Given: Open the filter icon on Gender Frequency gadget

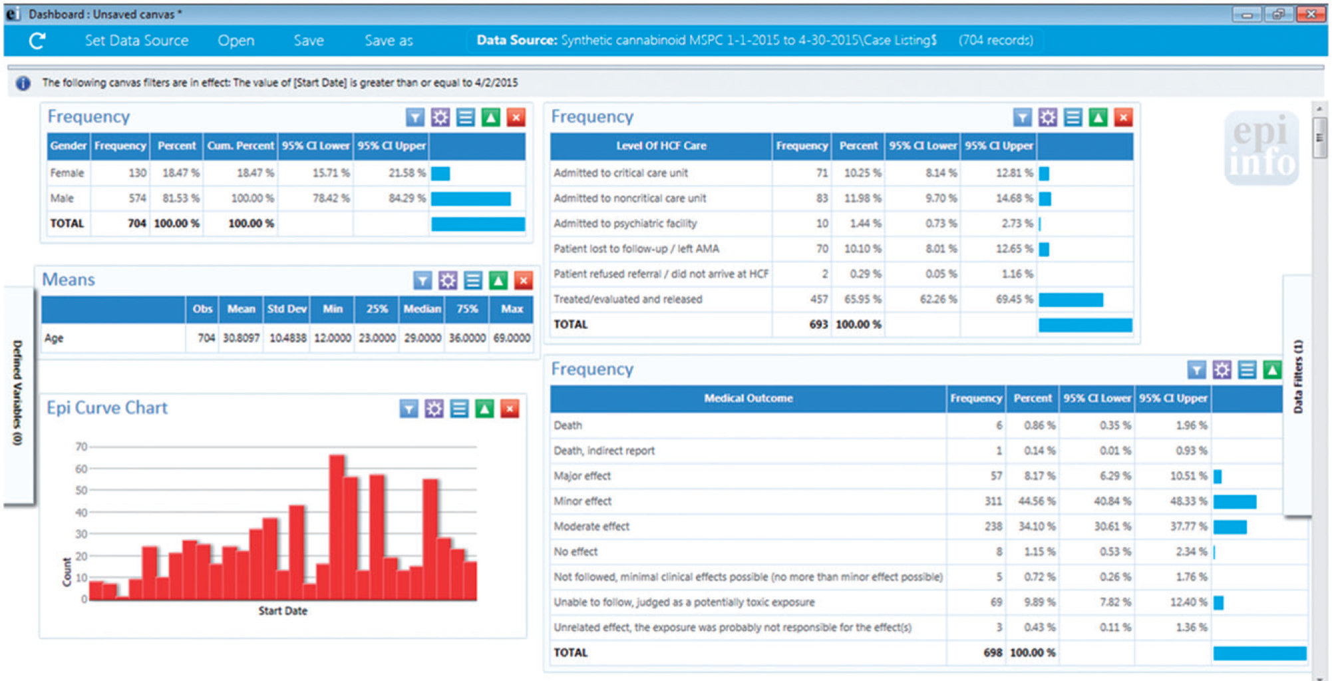Looking at the screenshot, I should [415, 118].
